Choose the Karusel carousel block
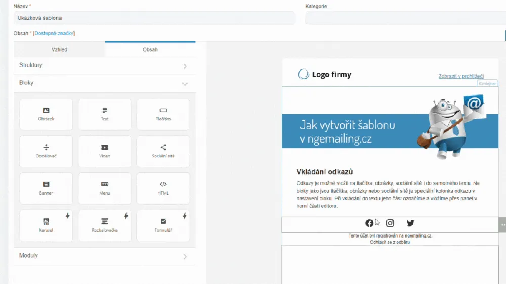506x284 pixels. tap(46, 225)
